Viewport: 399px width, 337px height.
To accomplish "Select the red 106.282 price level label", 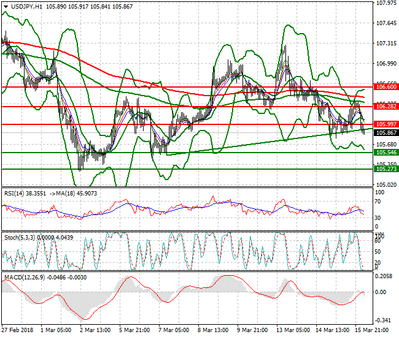I will tap(385, 107).
